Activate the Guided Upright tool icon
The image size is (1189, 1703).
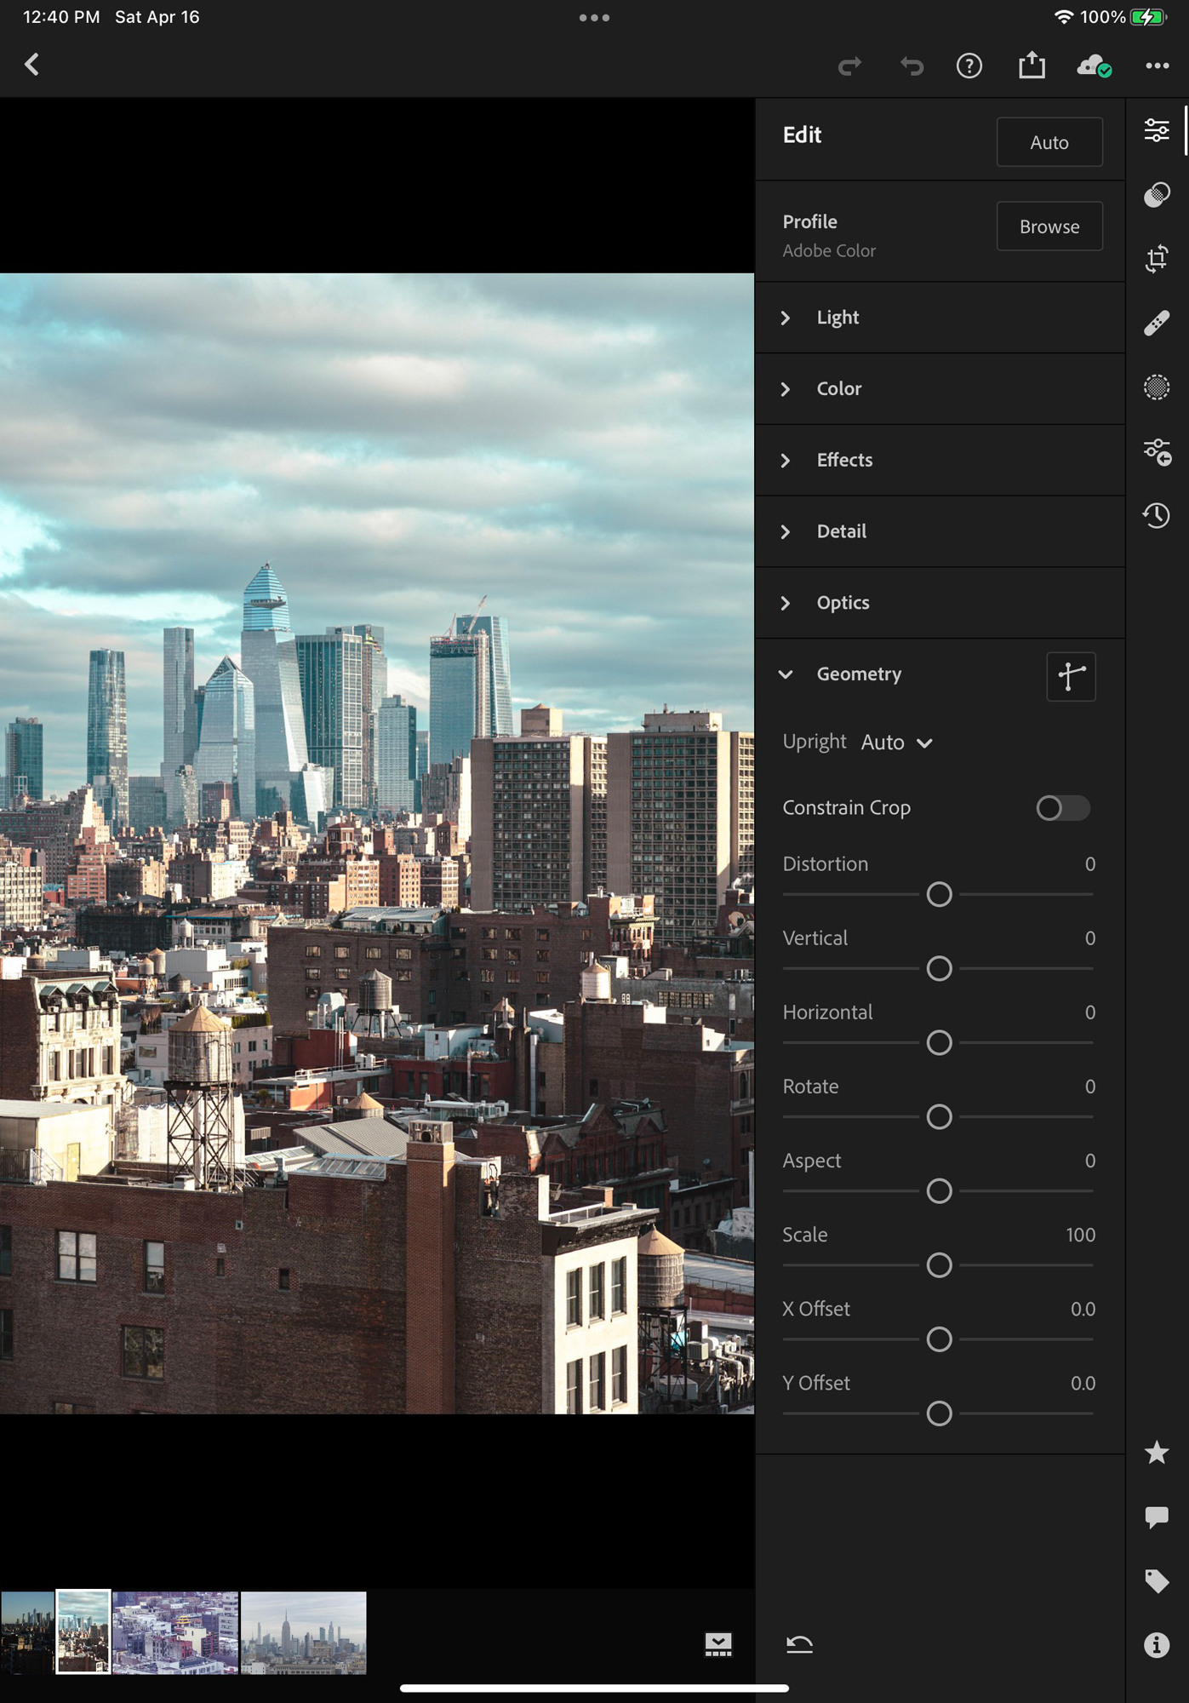(1070, 677)
